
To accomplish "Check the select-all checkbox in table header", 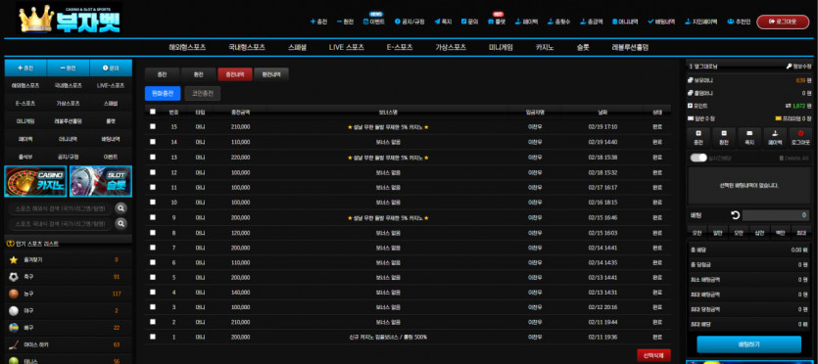I will (153, 112).
